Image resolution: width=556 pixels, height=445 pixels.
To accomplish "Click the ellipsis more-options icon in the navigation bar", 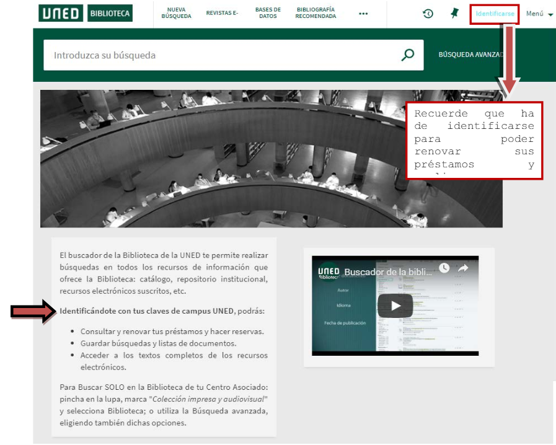I will pos(363,14).
